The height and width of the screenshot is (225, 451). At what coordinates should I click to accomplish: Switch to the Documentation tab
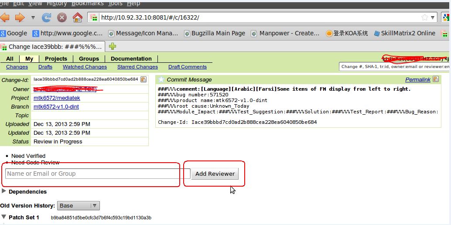[131, 59]
